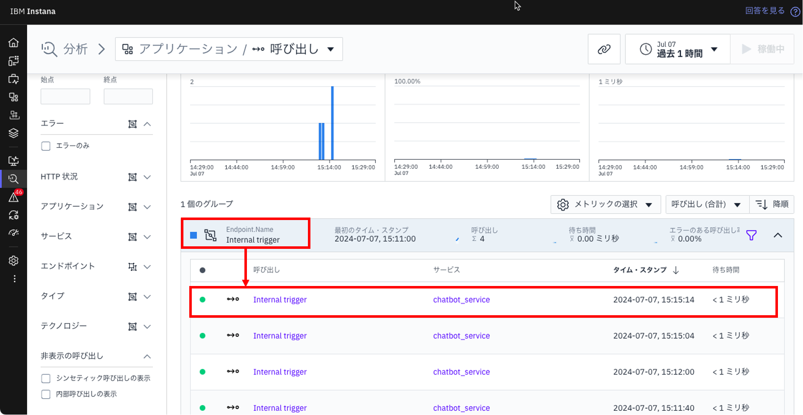Click the テクノロジー filter group-by icon

pos(132,326)
